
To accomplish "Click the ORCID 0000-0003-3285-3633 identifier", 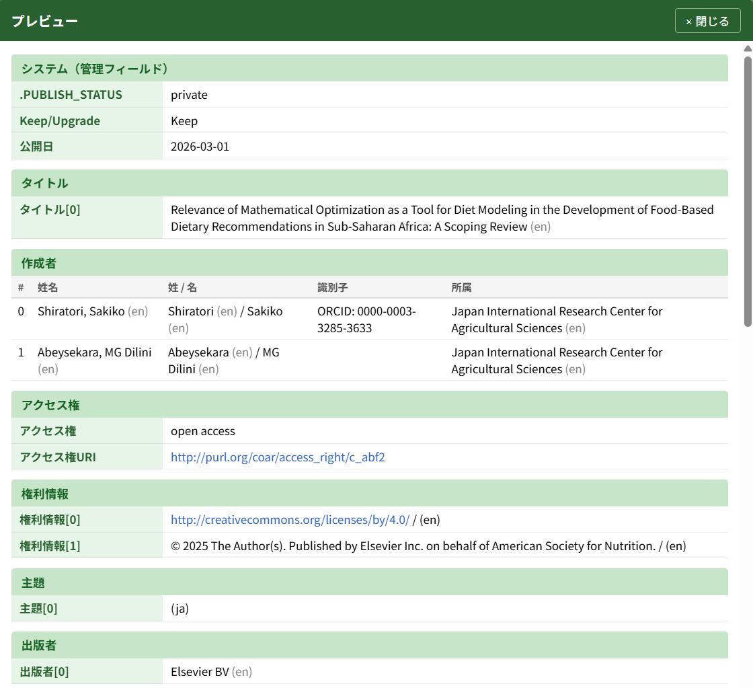I will 366,319.
